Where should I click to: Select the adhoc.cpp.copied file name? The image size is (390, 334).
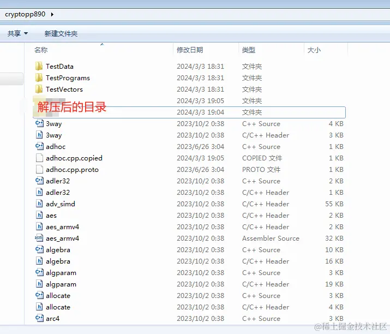[x=74, y=158]
